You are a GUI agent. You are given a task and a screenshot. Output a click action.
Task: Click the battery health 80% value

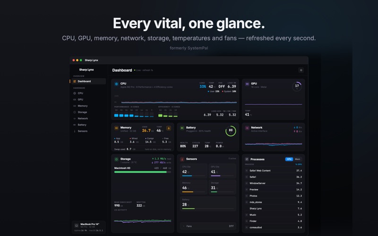183,146
